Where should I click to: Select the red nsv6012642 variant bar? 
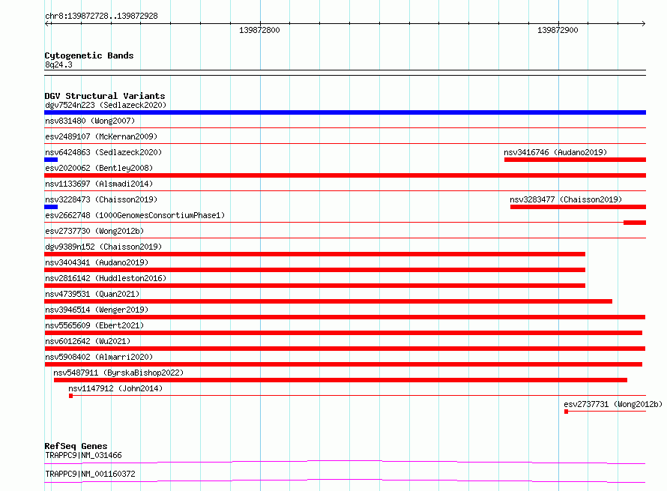pos(345,349)
